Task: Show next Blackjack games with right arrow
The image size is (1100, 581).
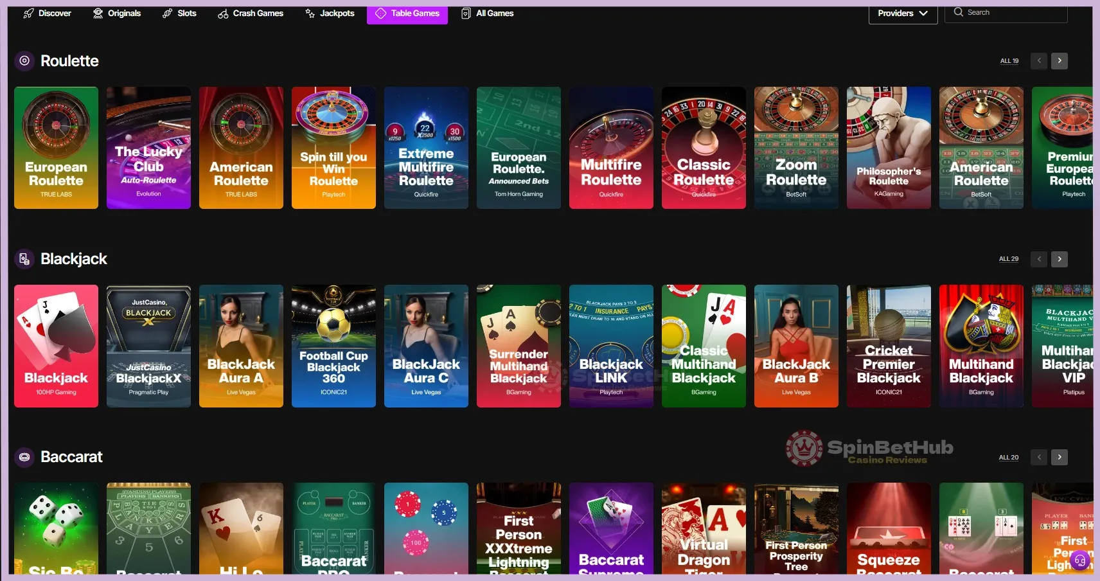Action: point(1060,259)
